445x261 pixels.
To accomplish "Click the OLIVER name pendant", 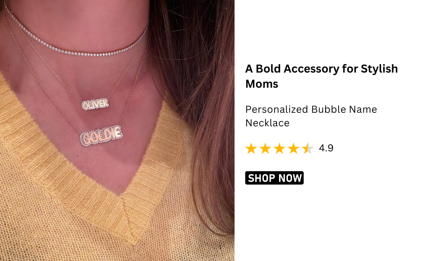I will click(95, 104).
